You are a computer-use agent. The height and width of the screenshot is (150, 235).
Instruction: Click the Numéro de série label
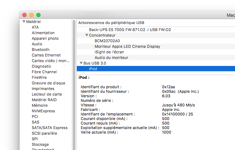pyautogui.click(x=97, y=100)
